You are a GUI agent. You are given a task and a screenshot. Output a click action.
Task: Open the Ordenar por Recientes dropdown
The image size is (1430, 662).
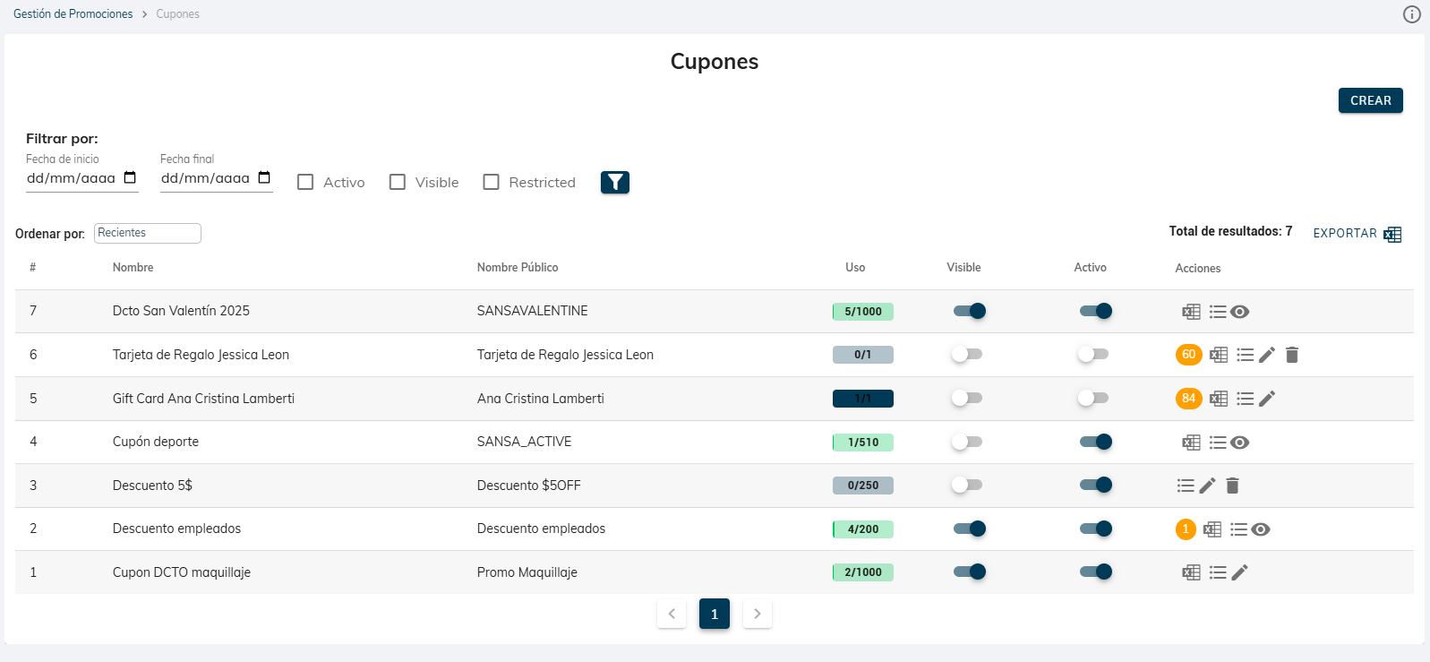point(148,233)
